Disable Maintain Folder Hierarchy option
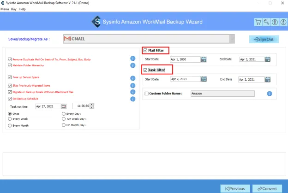 coord(10,65)
